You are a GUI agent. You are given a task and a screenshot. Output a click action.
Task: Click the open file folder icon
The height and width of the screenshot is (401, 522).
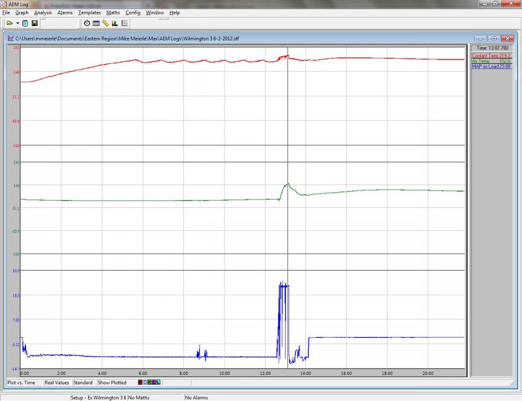click(x=9, y=23)
